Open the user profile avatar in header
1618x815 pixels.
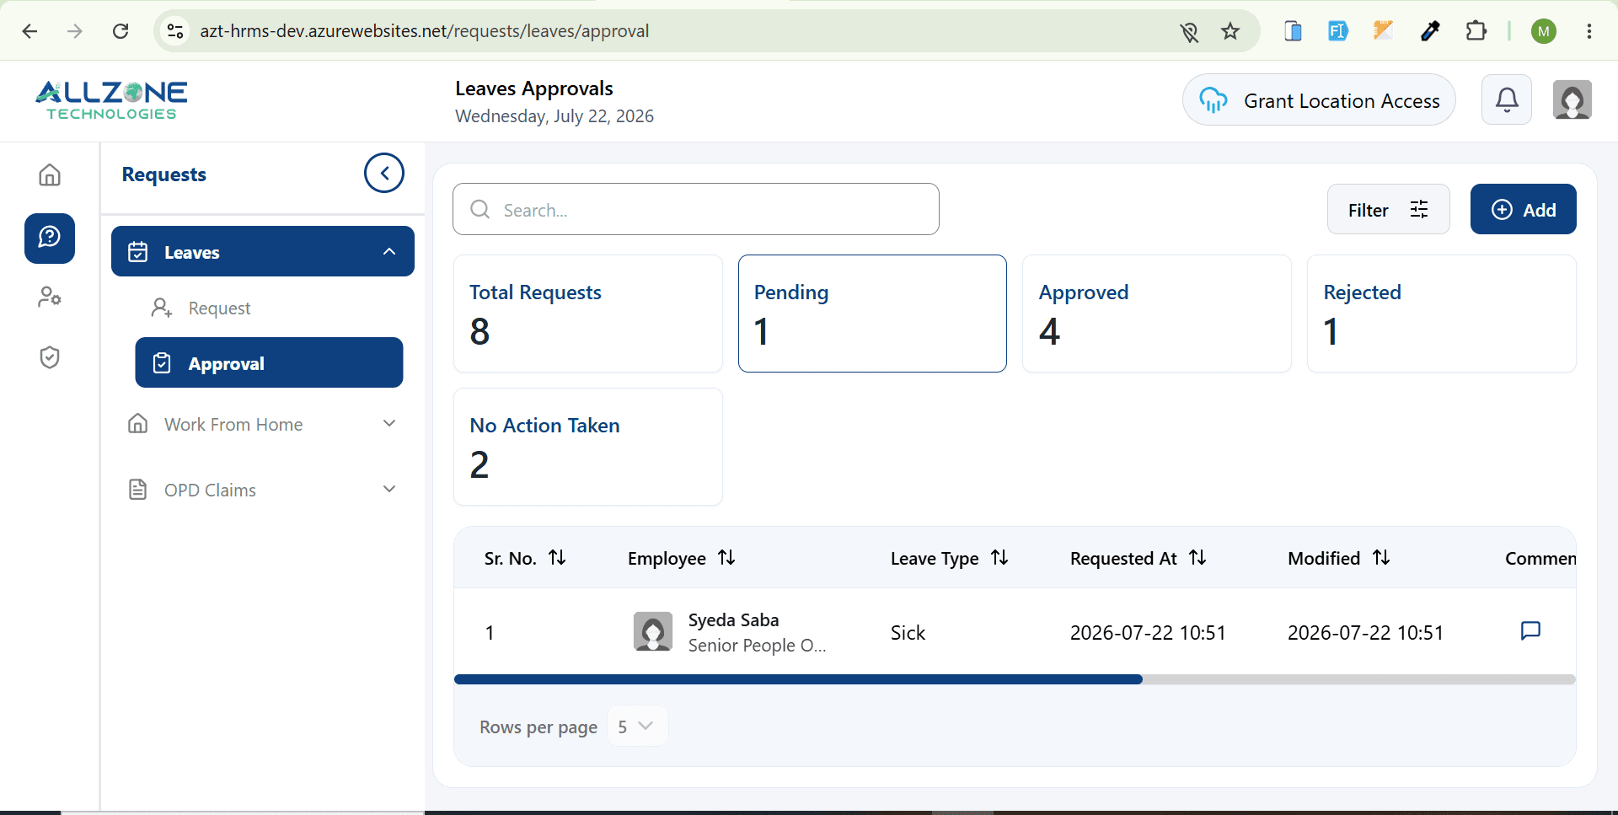1572,100
